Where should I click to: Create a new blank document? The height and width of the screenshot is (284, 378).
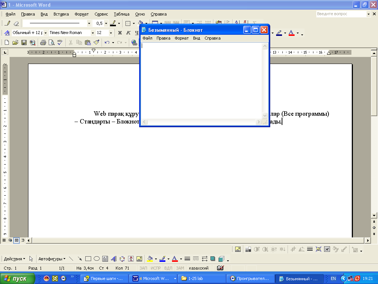pyautogui.click(x=7, y=43)
